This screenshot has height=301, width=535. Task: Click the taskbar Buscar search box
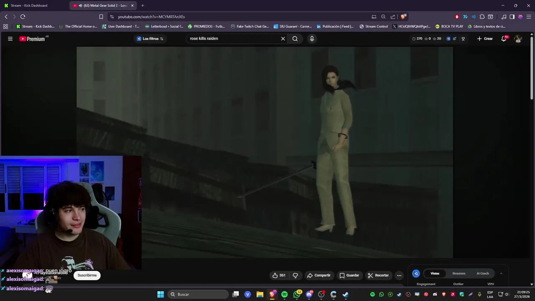(x=198, y=294)
